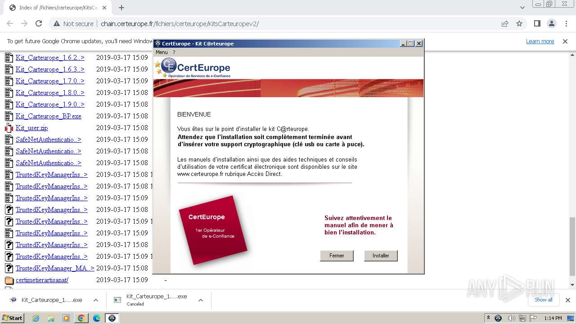Click the address bar URL

[x=180, y=24]
